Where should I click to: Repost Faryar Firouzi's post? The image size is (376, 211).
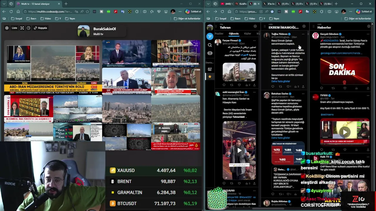pos(231,85)
